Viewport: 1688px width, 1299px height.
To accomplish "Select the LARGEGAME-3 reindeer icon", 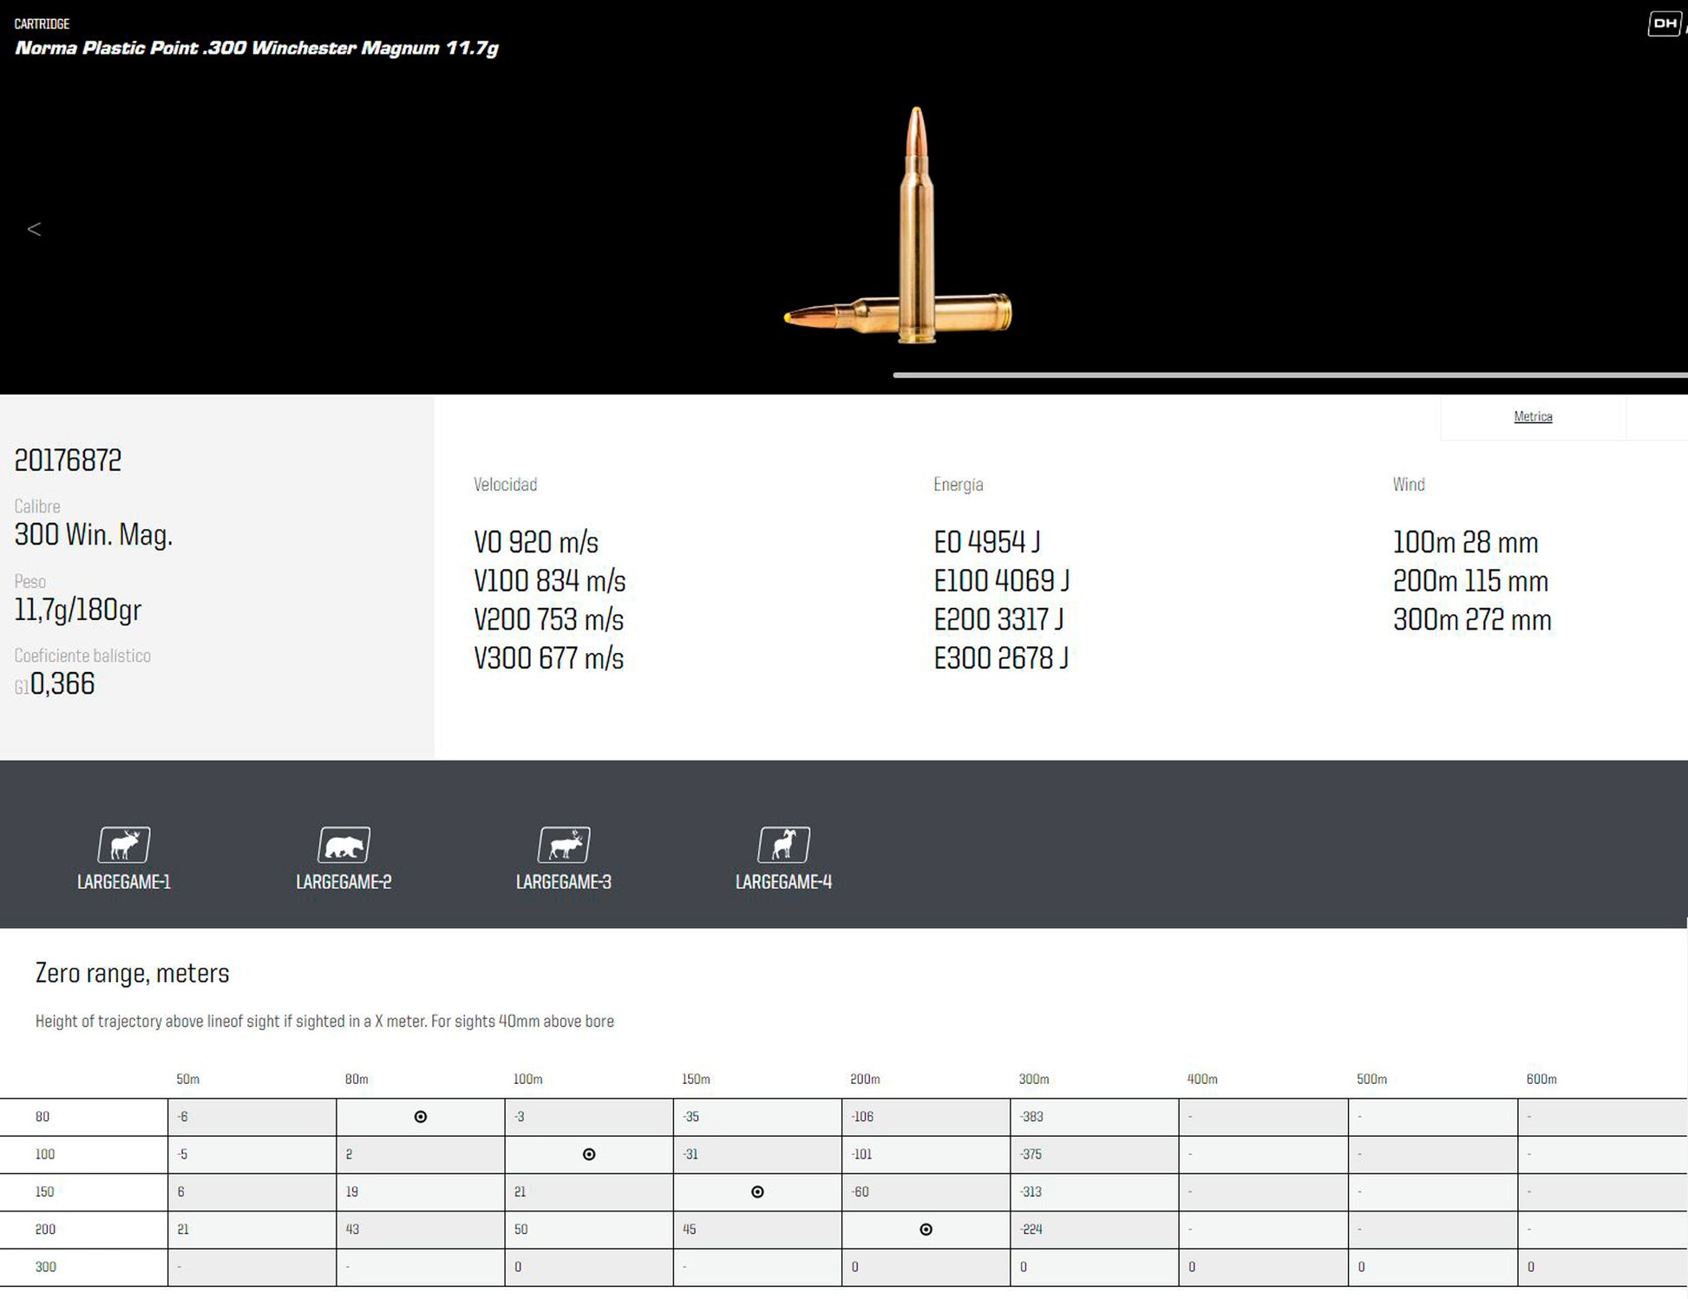I will point(564,845).
